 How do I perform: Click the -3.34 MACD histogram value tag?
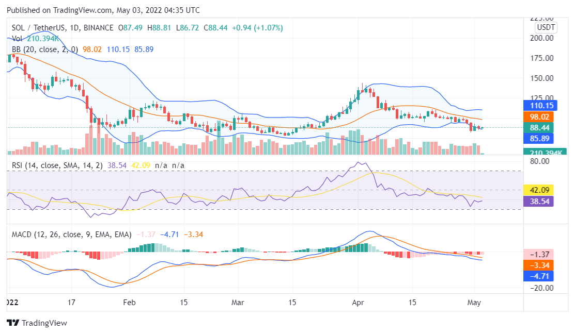point(539,265)
